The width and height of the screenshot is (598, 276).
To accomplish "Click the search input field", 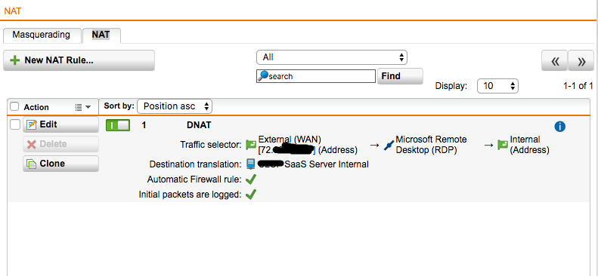I will point(316,76).
